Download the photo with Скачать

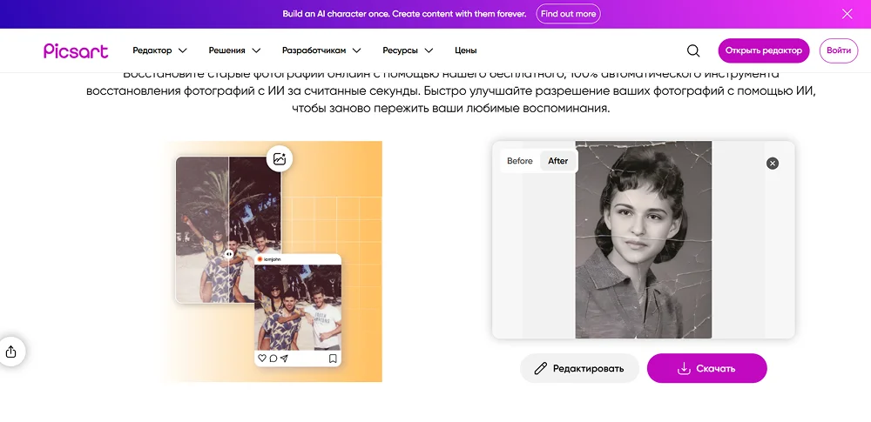[706, 368]
